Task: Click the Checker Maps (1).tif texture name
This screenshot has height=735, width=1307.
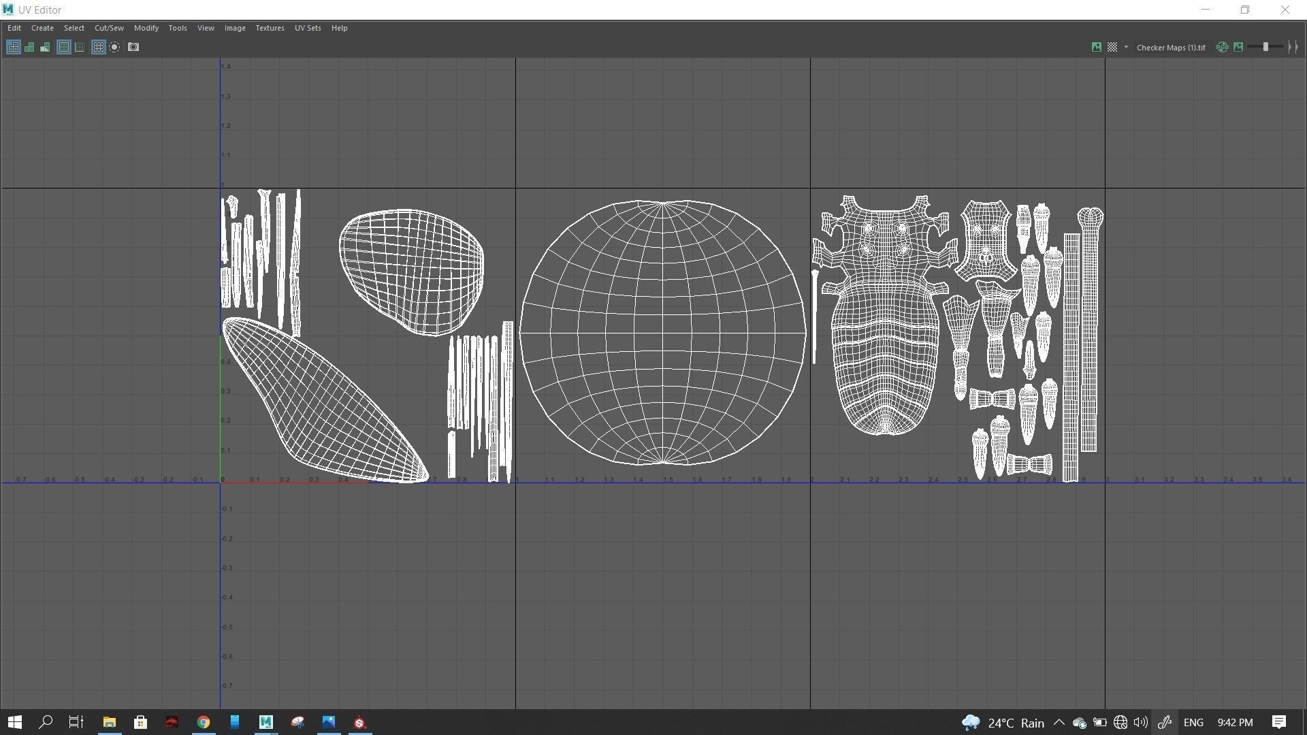Action: 1170,47
